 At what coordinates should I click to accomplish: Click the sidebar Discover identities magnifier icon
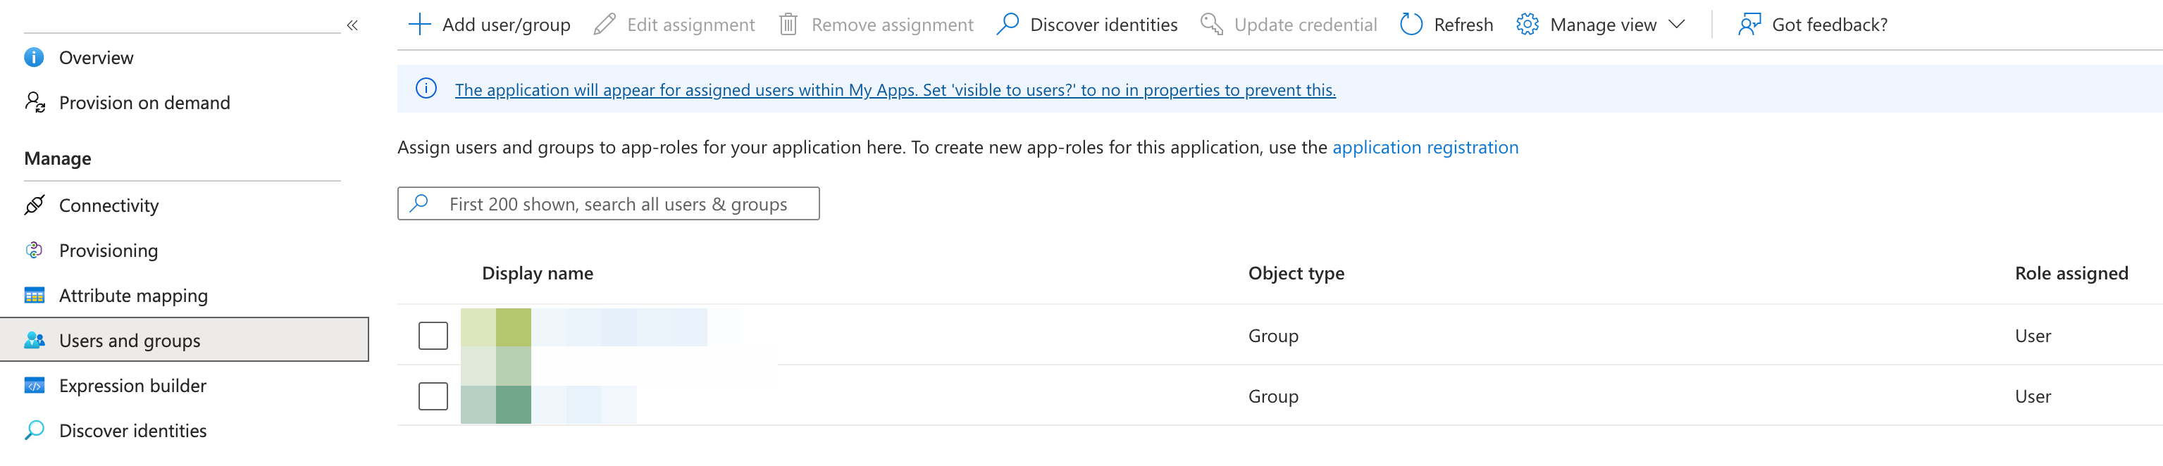coord(35,431)
